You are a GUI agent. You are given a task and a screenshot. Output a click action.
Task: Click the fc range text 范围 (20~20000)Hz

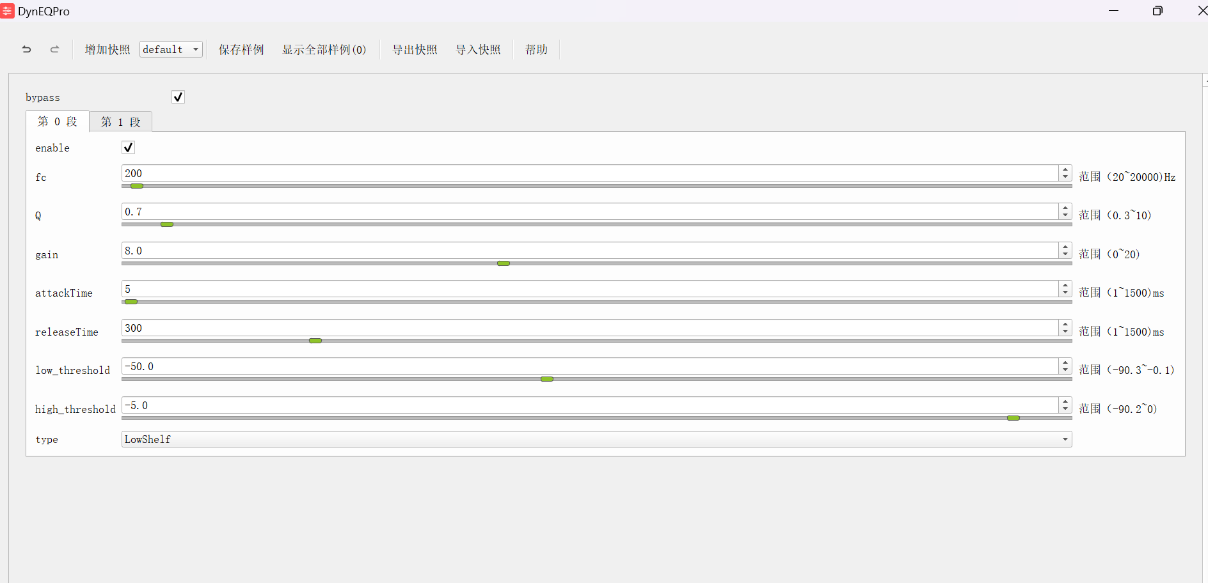click(x=1127, y=177)
